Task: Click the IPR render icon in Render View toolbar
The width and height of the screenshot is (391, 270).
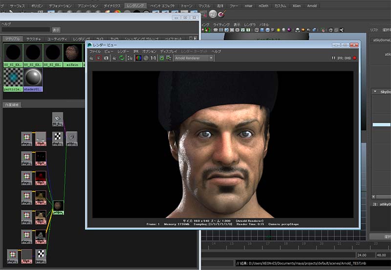Action: (x=114, y=58)
